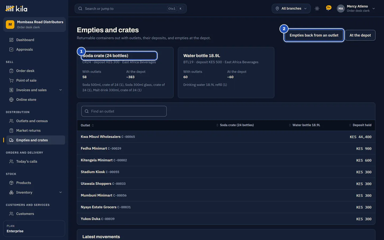Click the MA user avatar
Viewport: 384px width, 240px height.
pyautogui.click(x=341, y=9)
